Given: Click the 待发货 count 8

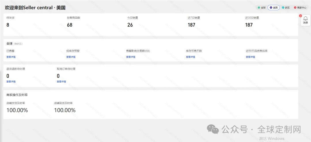Looking at the screenshot, I should 8,25.
